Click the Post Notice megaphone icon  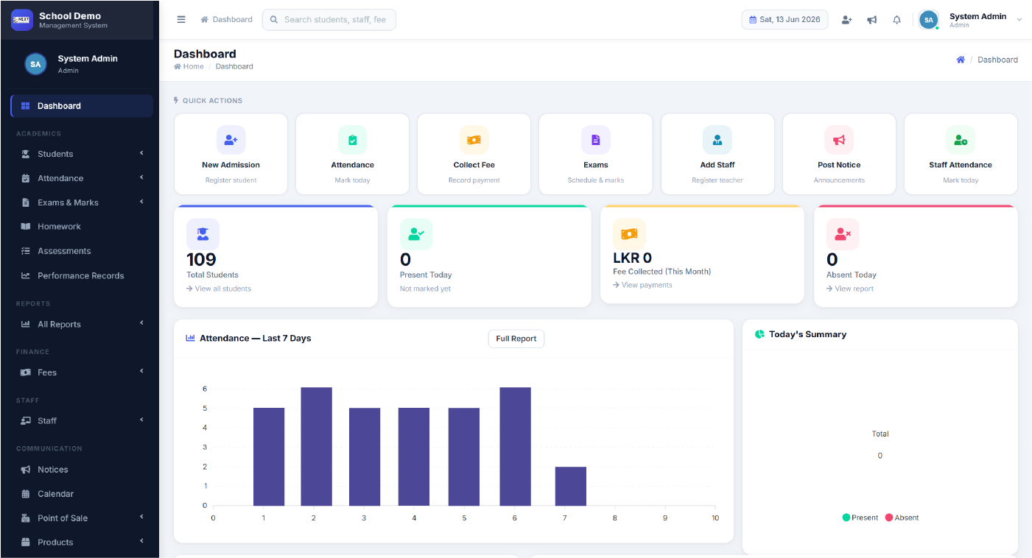839,140
